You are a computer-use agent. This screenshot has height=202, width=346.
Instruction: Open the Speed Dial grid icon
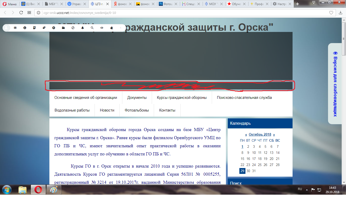tap(29, 12)
